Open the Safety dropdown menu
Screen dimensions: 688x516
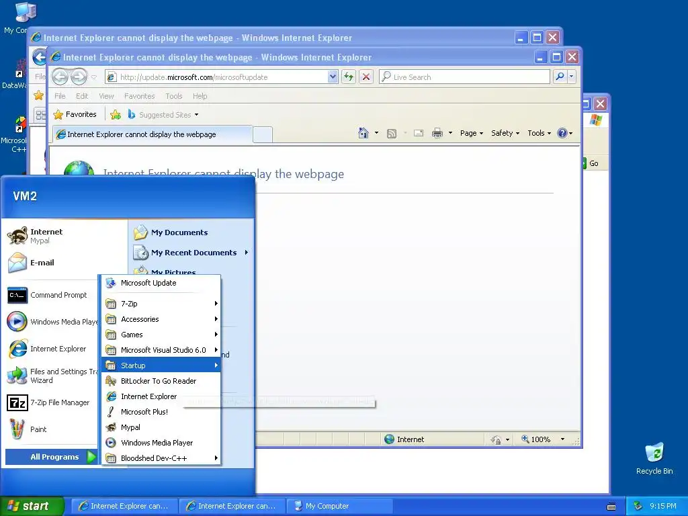point(505,133)
